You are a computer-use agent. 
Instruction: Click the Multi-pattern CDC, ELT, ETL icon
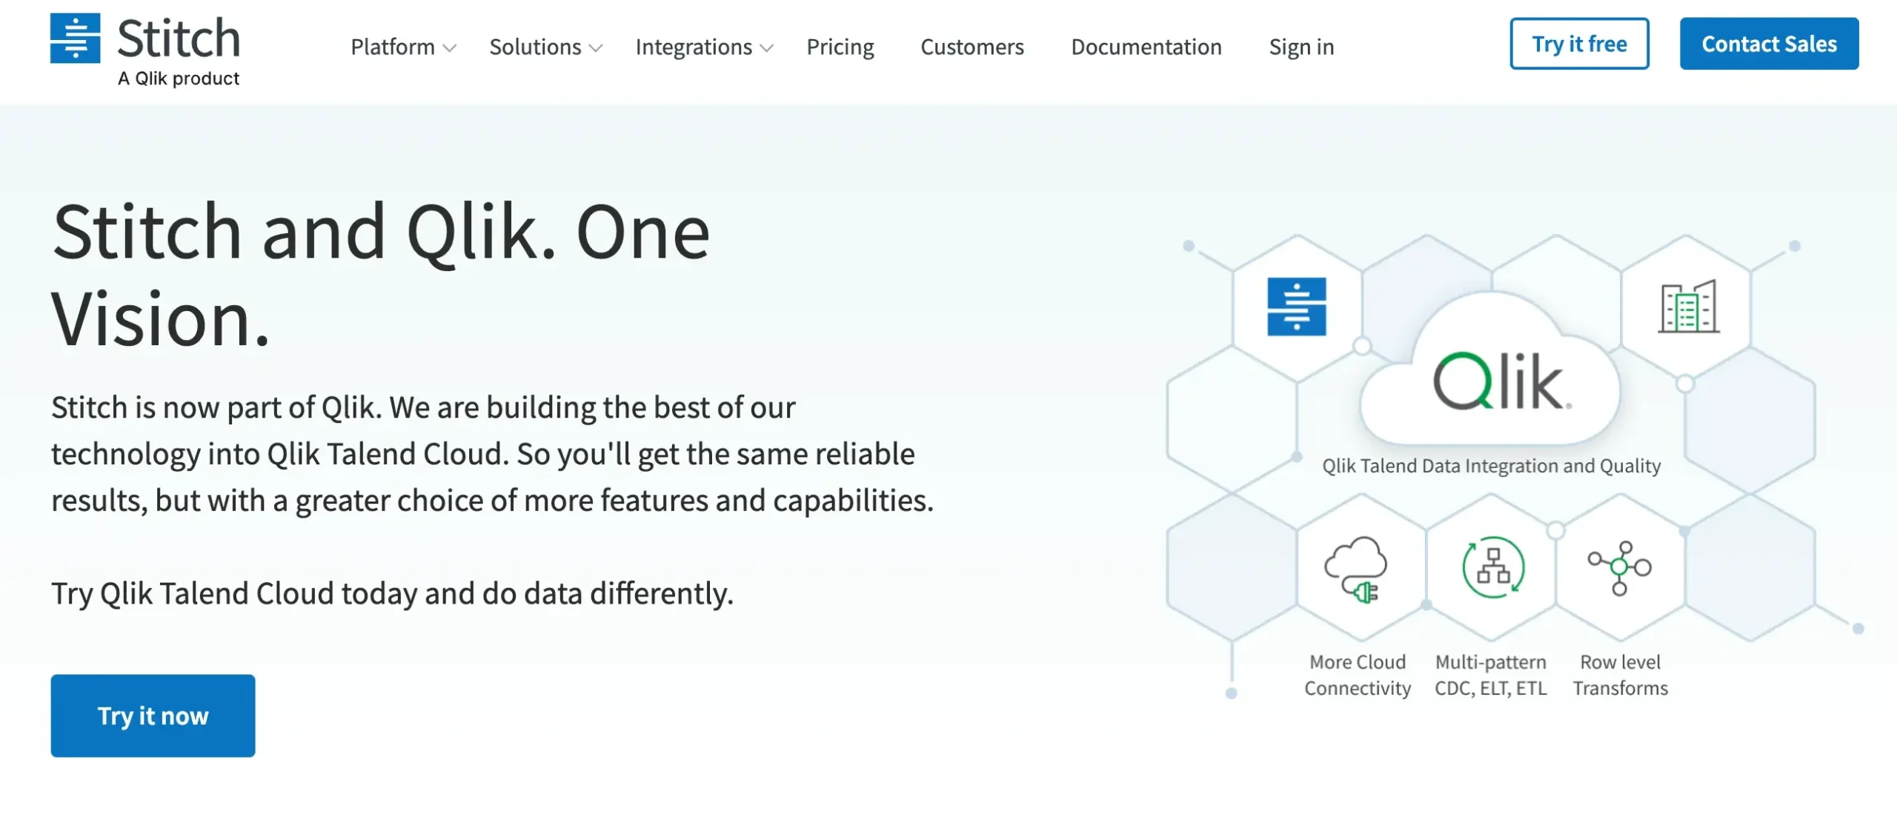[x=1492, y=567]
